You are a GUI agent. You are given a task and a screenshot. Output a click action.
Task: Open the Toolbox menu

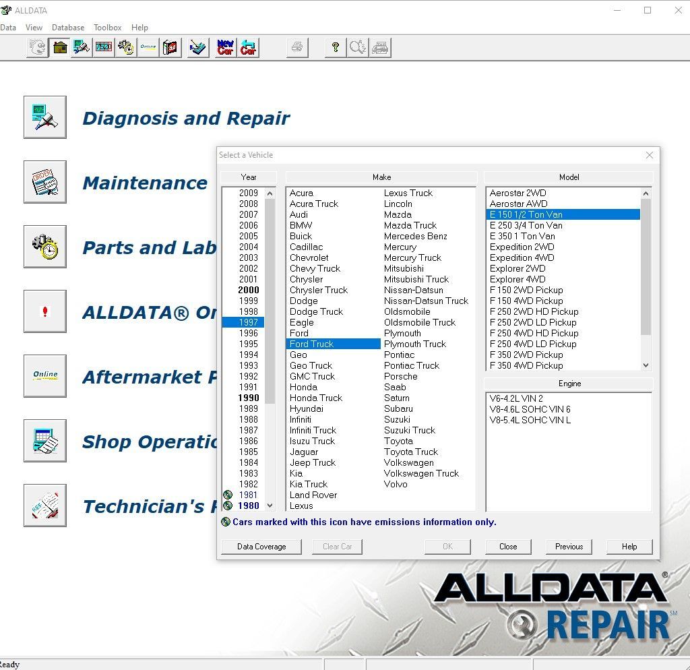click(107, 27)
